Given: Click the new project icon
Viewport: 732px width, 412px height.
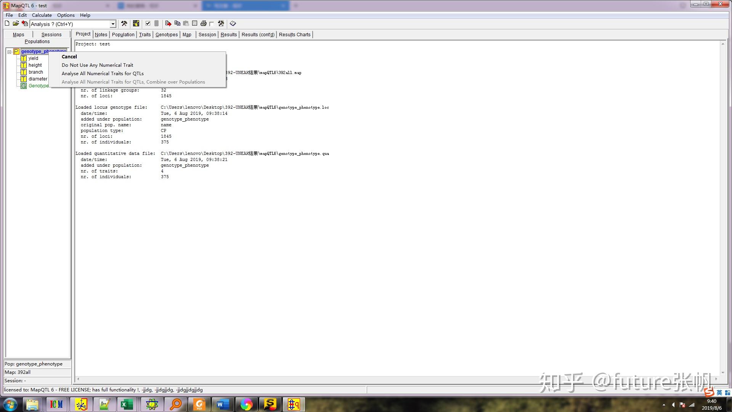Looking at the screenshot, I should click(7, 24).
